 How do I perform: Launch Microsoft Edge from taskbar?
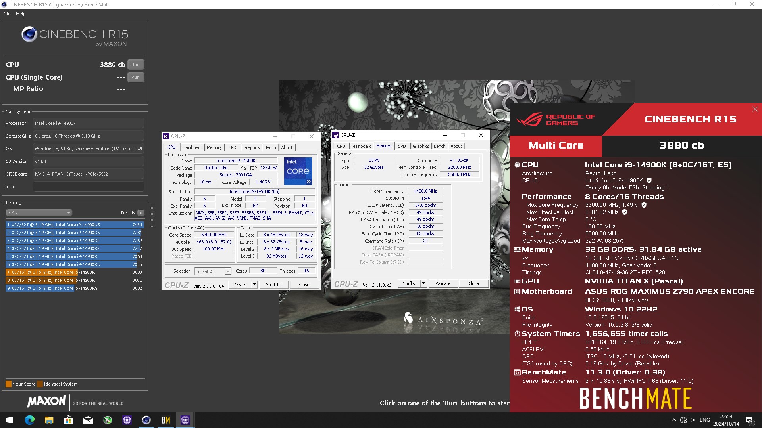click(x=29, y=420)
